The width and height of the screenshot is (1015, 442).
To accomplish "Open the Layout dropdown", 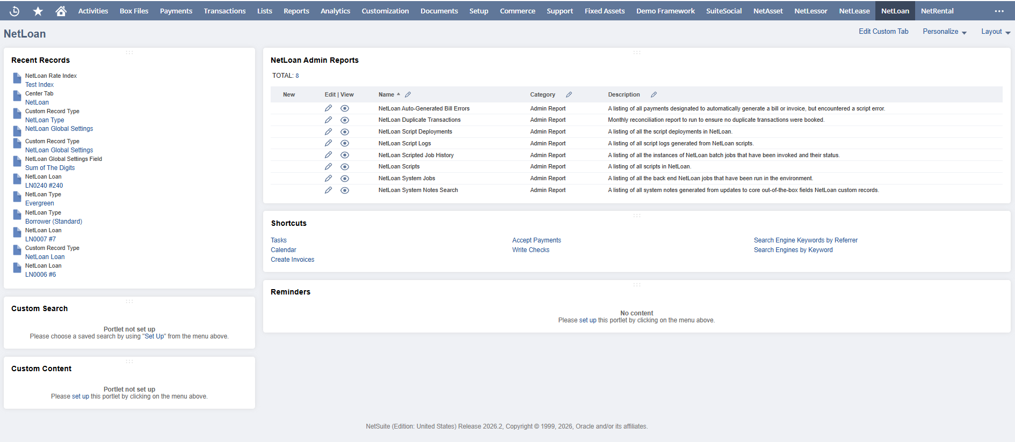I will tap(996, 32).
